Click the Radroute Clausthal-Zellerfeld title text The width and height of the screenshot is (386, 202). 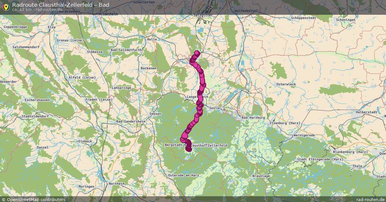tap(60, 4)
